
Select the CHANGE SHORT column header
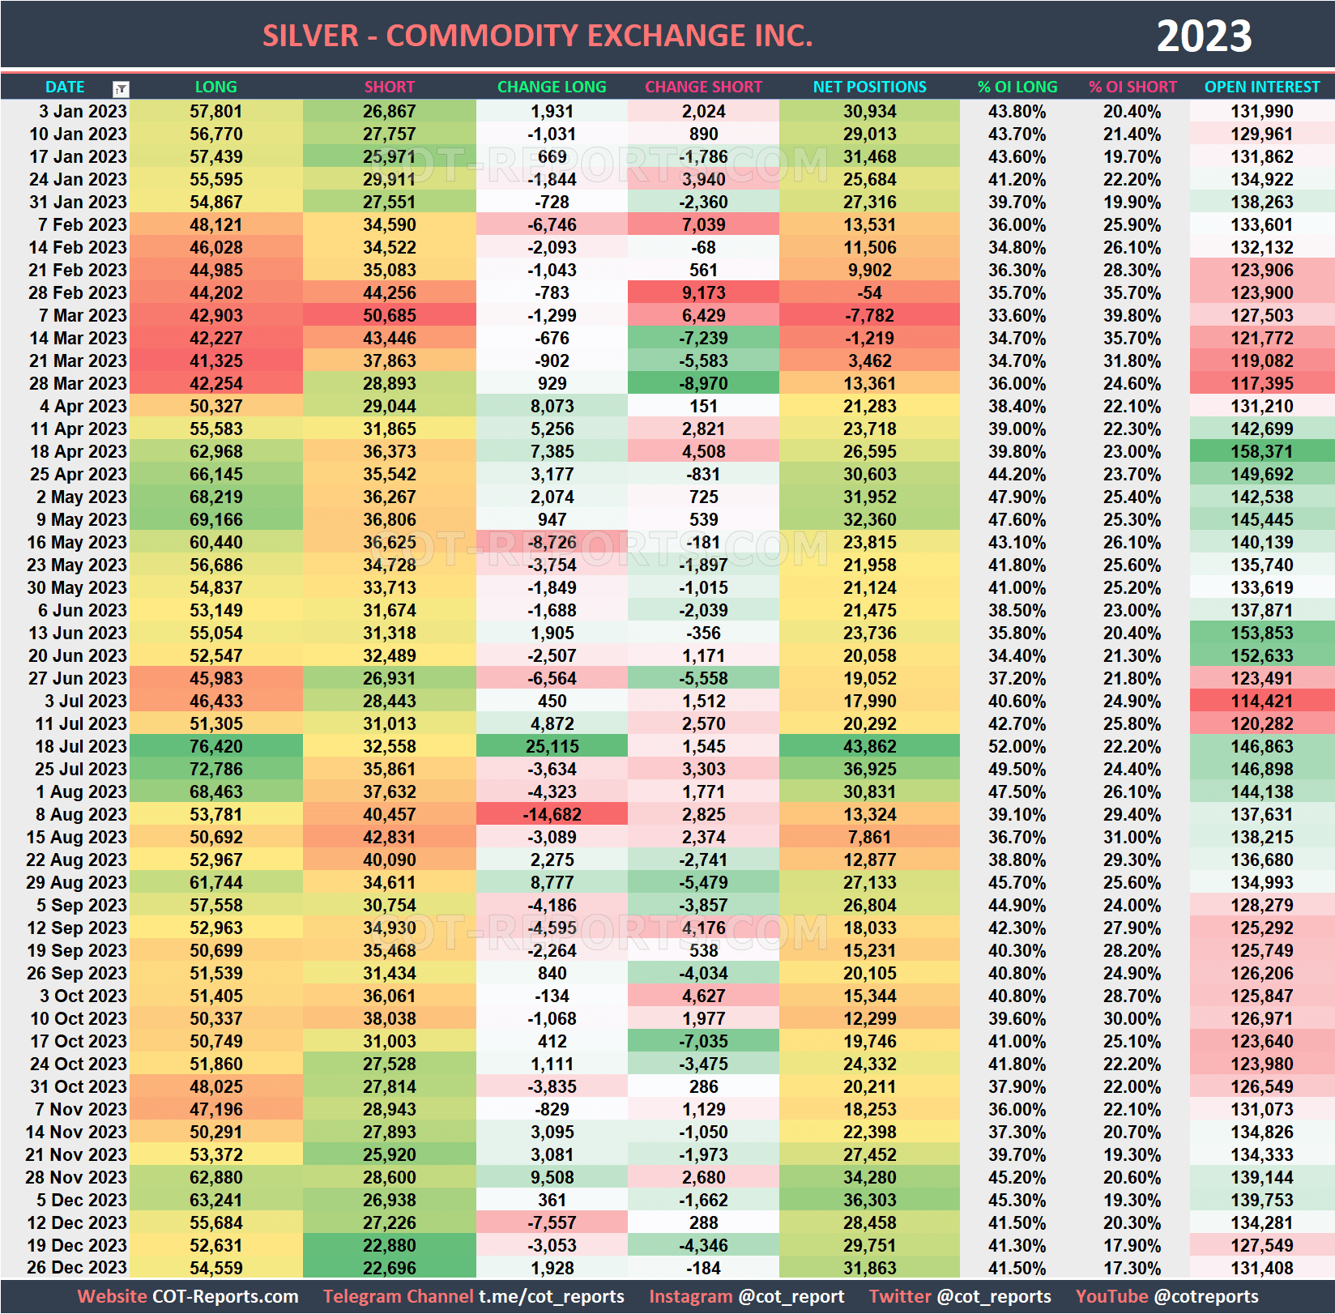pyautogui.click(x=703, y=87)
